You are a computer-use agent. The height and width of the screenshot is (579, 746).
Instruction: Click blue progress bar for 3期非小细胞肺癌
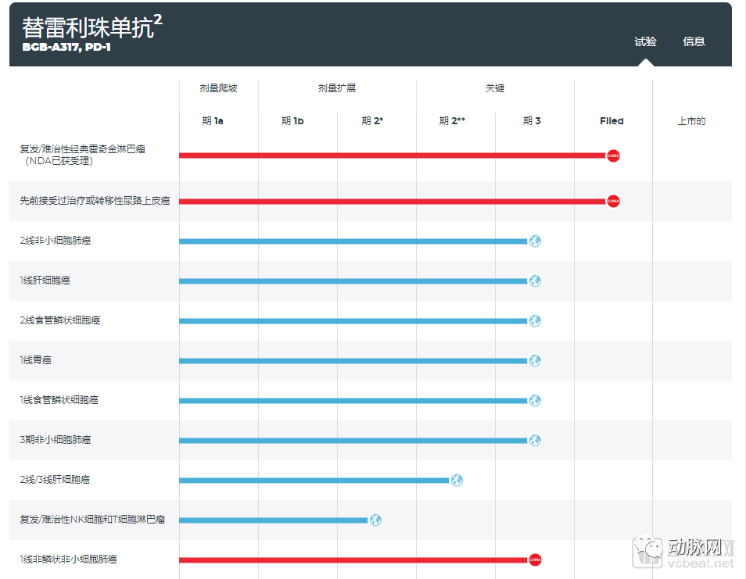click(x=353, y=440)
